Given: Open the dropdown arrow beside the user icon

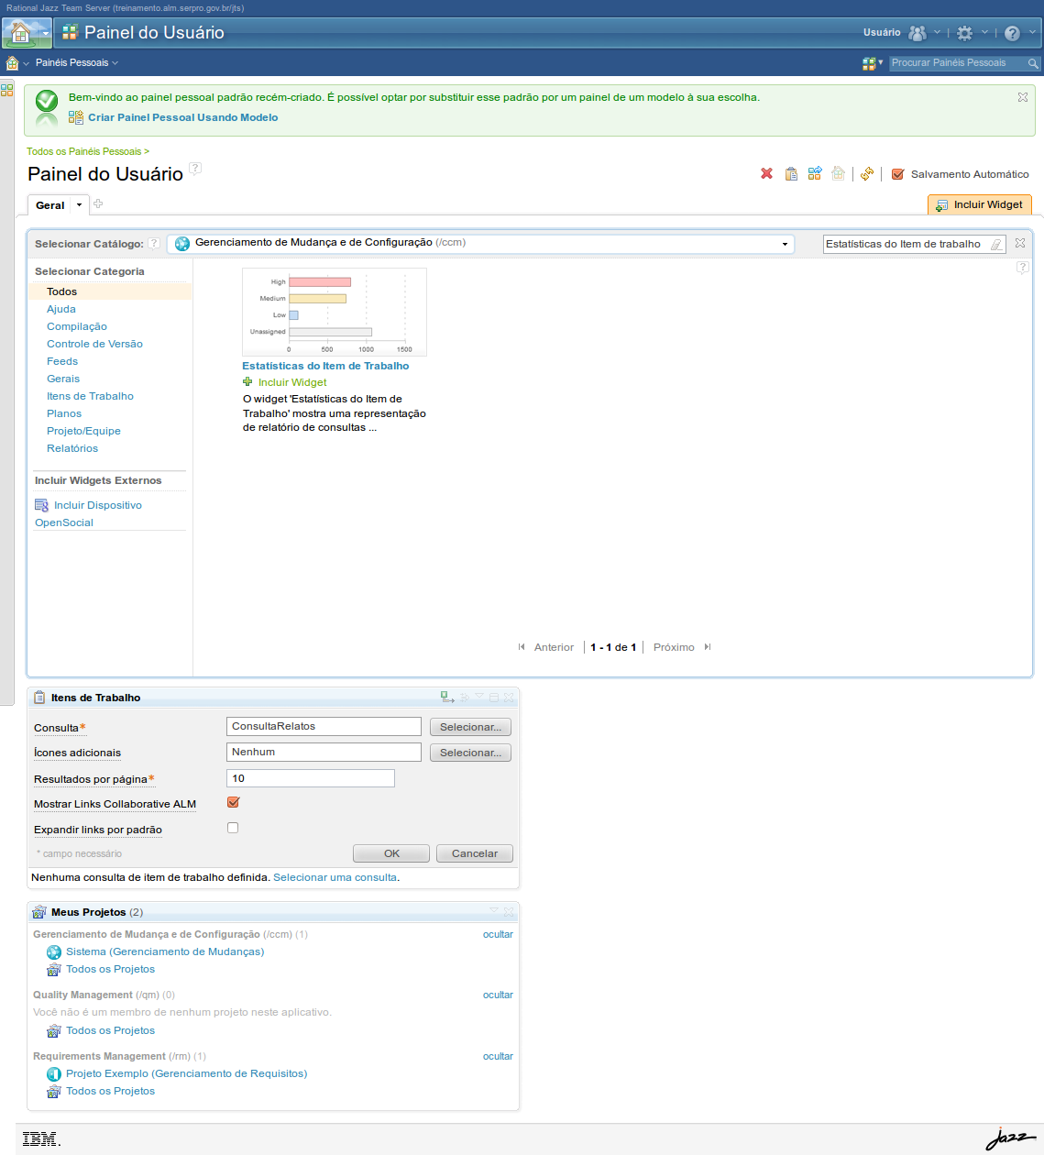Looking at the screenshot, I should click(937, 33).
